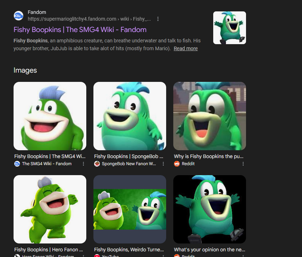Click 'Fishy Boopkins | SpongeBob ...' image caption
The image size is (302, 257).
click(x=128, y=156)
